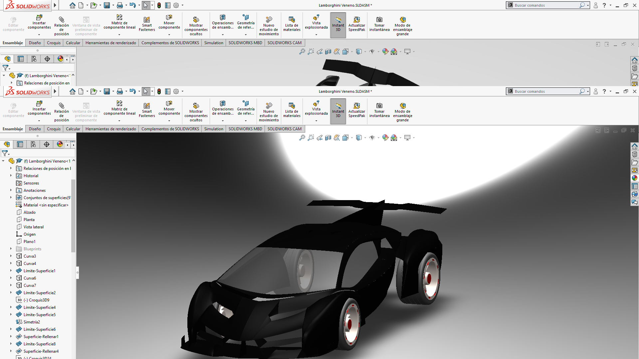Click Save icon in lower SolidWorks window

[107, 91]
